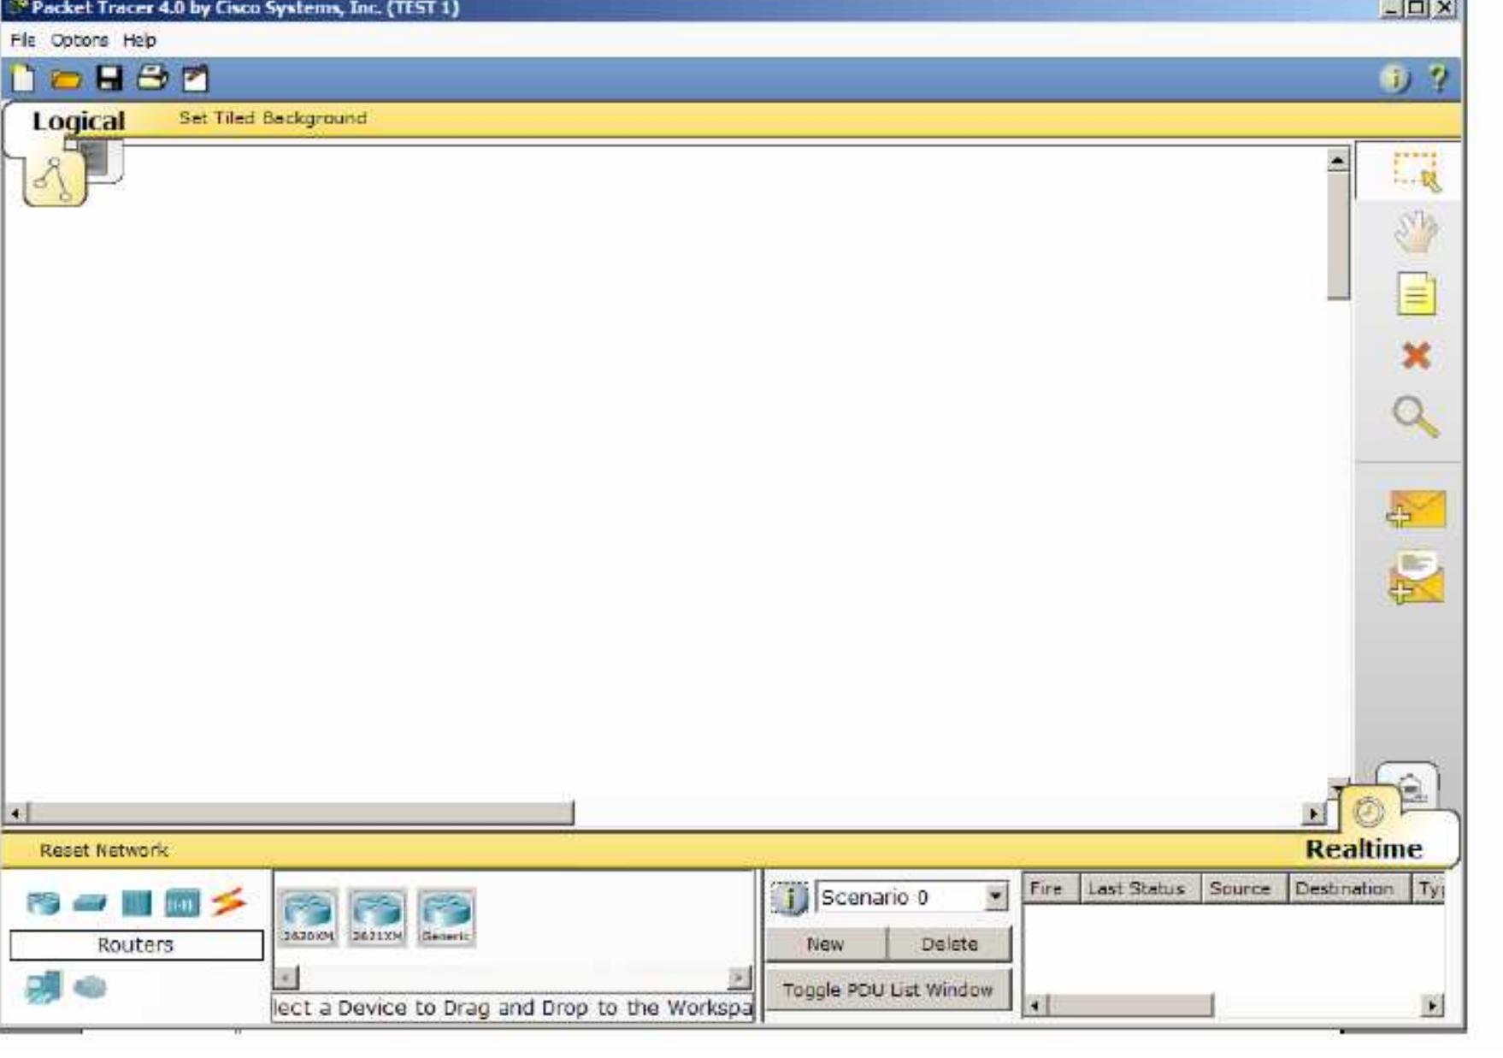
Task: Choose the Place Note tool
Action: coord(1416,294)
